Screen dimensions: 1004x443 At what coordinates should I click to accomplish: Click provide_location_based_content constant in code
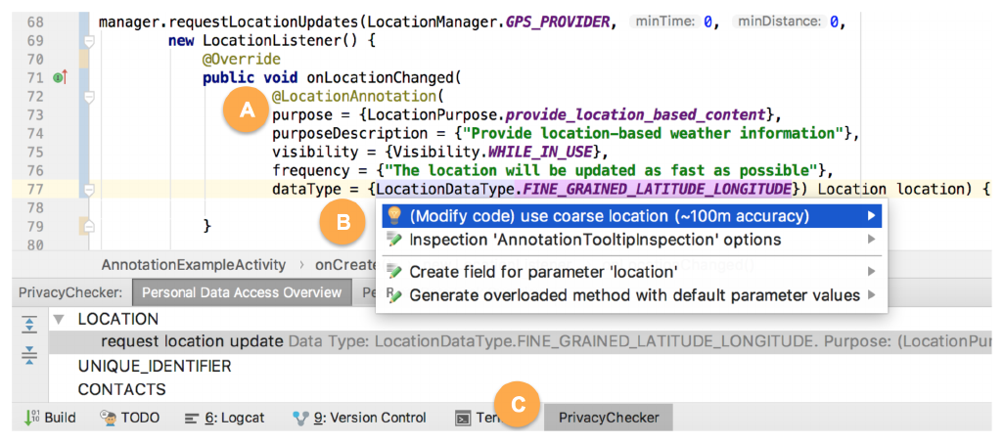tap(635, 115)
